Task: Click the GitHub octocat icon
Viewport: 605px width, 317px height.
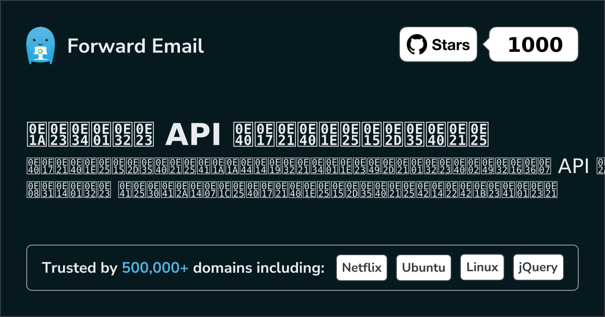Action: click(x=416, y=45)
